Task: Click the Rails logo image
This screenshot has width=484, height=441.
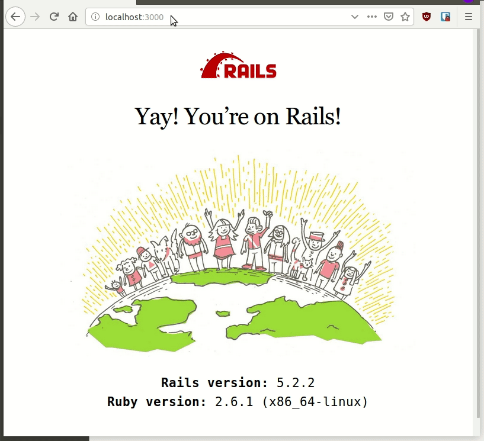Action: (239, 65)
